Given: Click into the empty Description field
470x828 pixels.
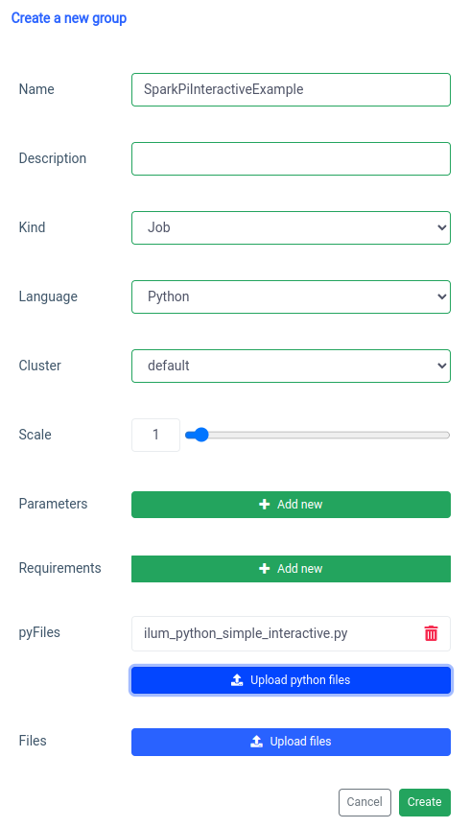Looking at the screenshot, I should point(291,158).
